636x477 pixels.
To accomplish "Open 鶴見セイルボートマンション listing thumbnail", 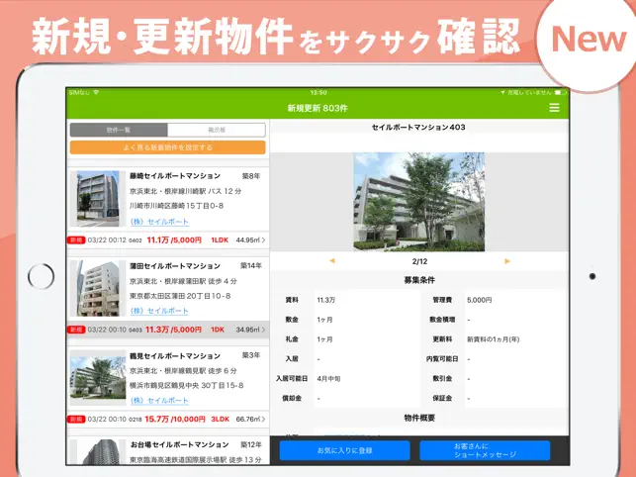I will tap(98, 378).
